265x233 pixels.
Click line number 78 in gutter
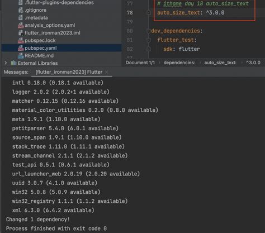(130, 13)
